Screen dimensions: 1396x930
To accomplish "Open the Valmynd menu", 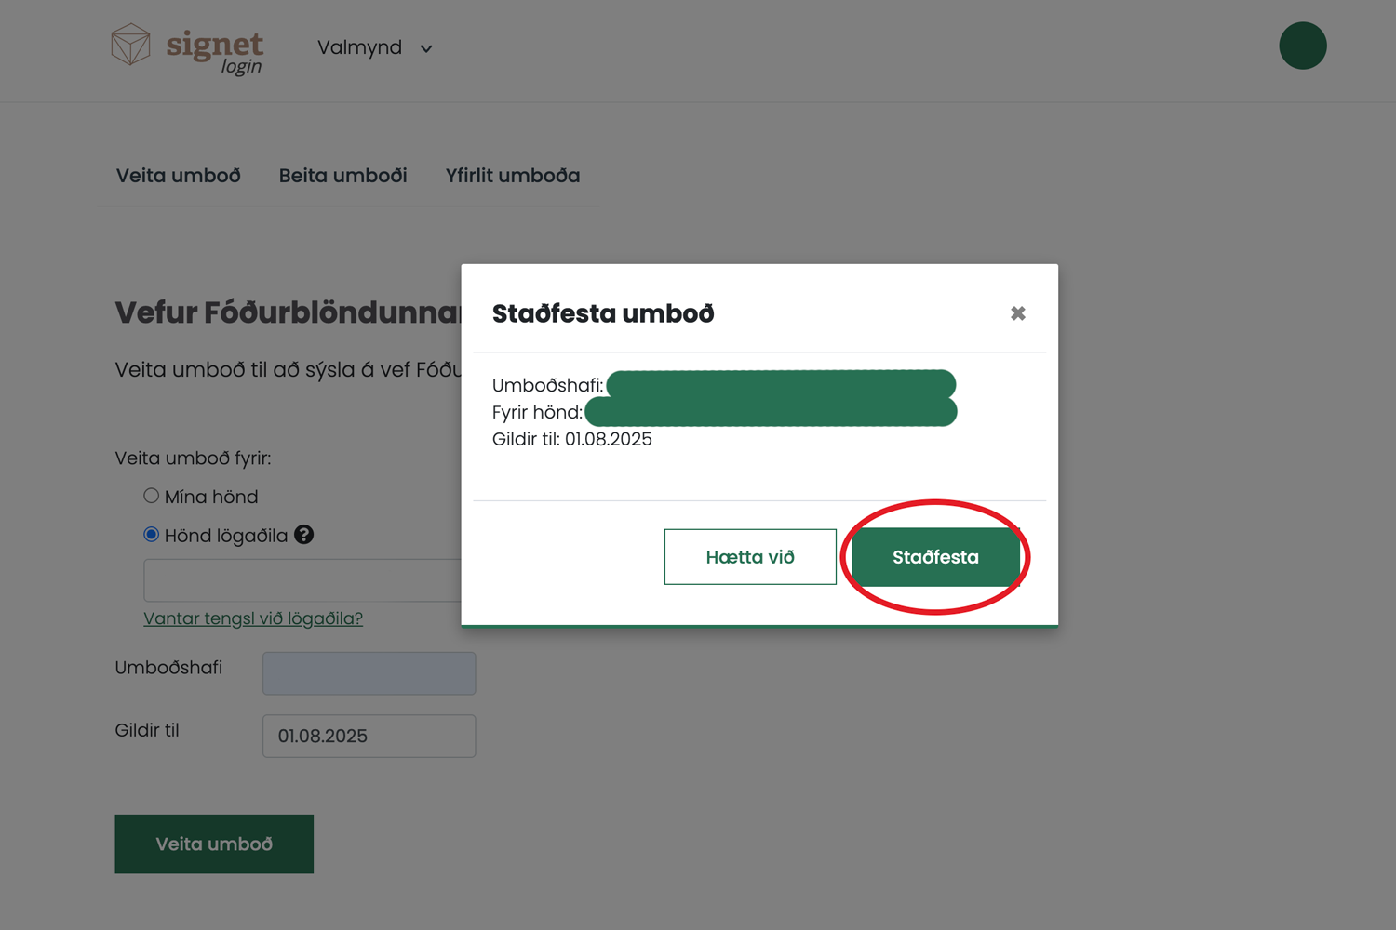I will tap(374, 47).
